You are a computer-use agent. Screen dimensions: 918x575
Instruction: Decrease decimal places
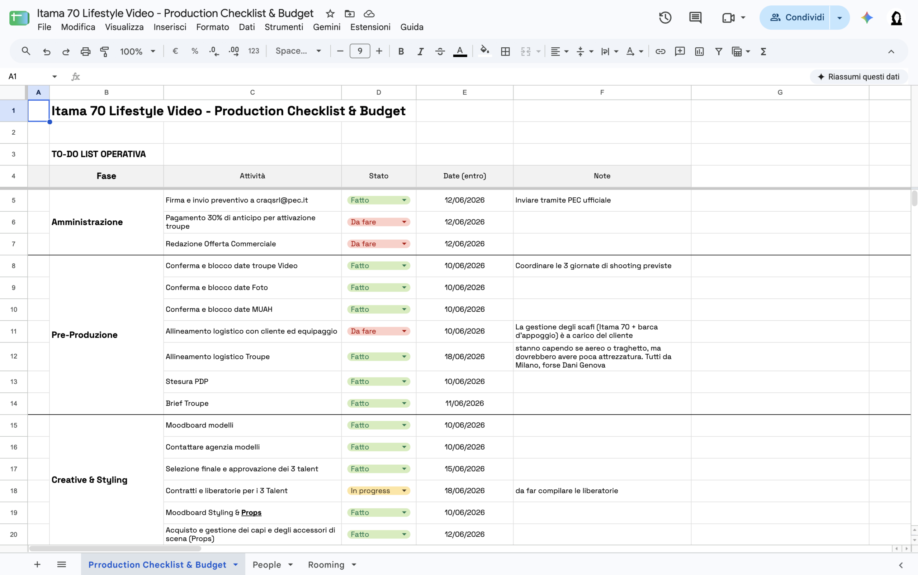[x=214, y=51]
